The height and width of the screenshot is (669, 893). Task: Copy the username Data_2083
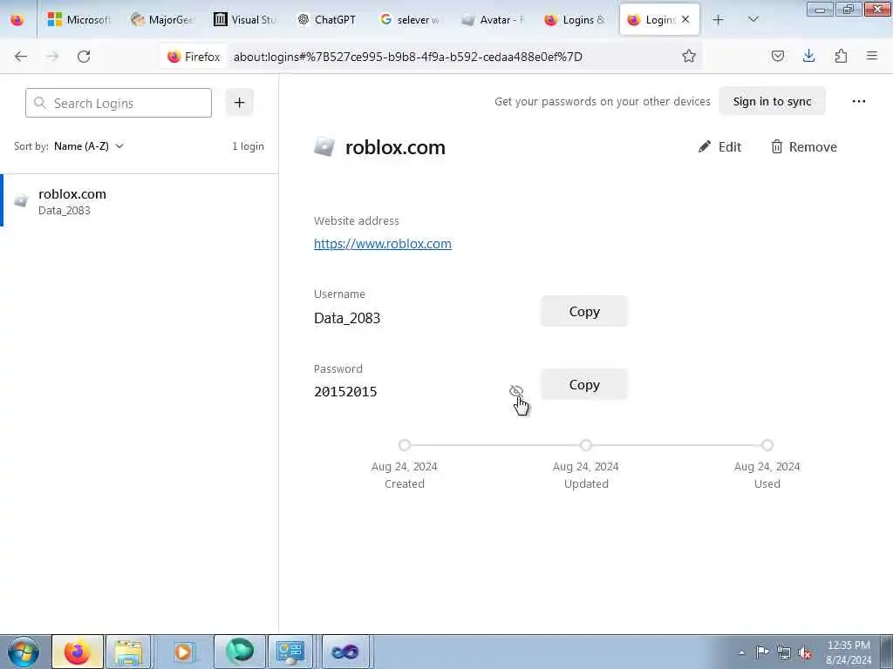click(x=583, y=311)
